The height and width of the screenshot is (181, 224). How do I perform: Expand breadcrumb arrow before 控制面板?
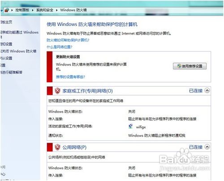coord(12,10)
